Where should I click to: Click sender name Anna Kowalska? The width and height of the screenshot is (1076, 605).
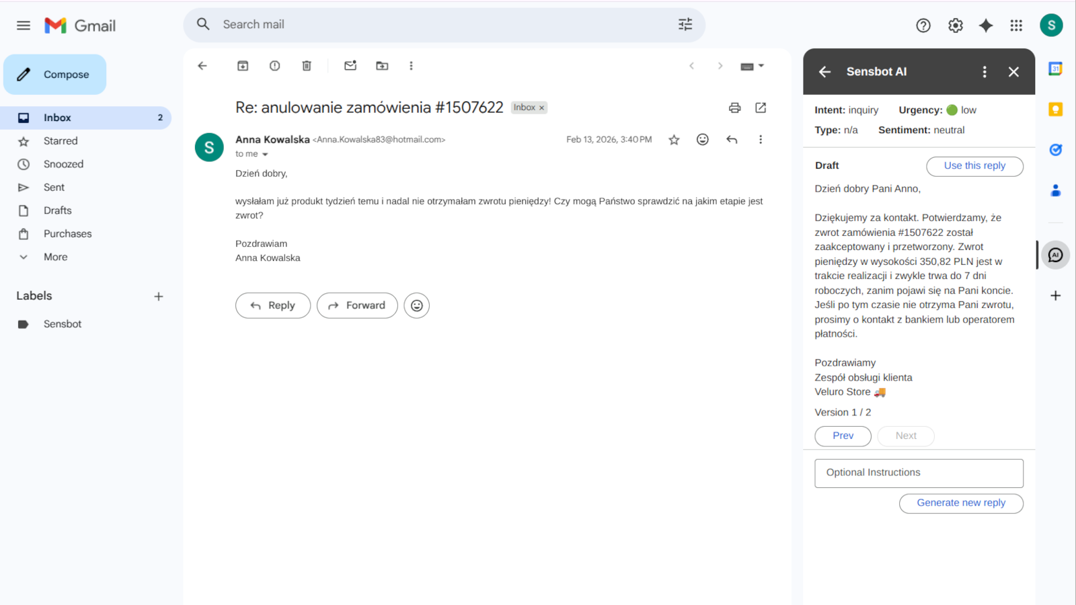coord(272,140)
